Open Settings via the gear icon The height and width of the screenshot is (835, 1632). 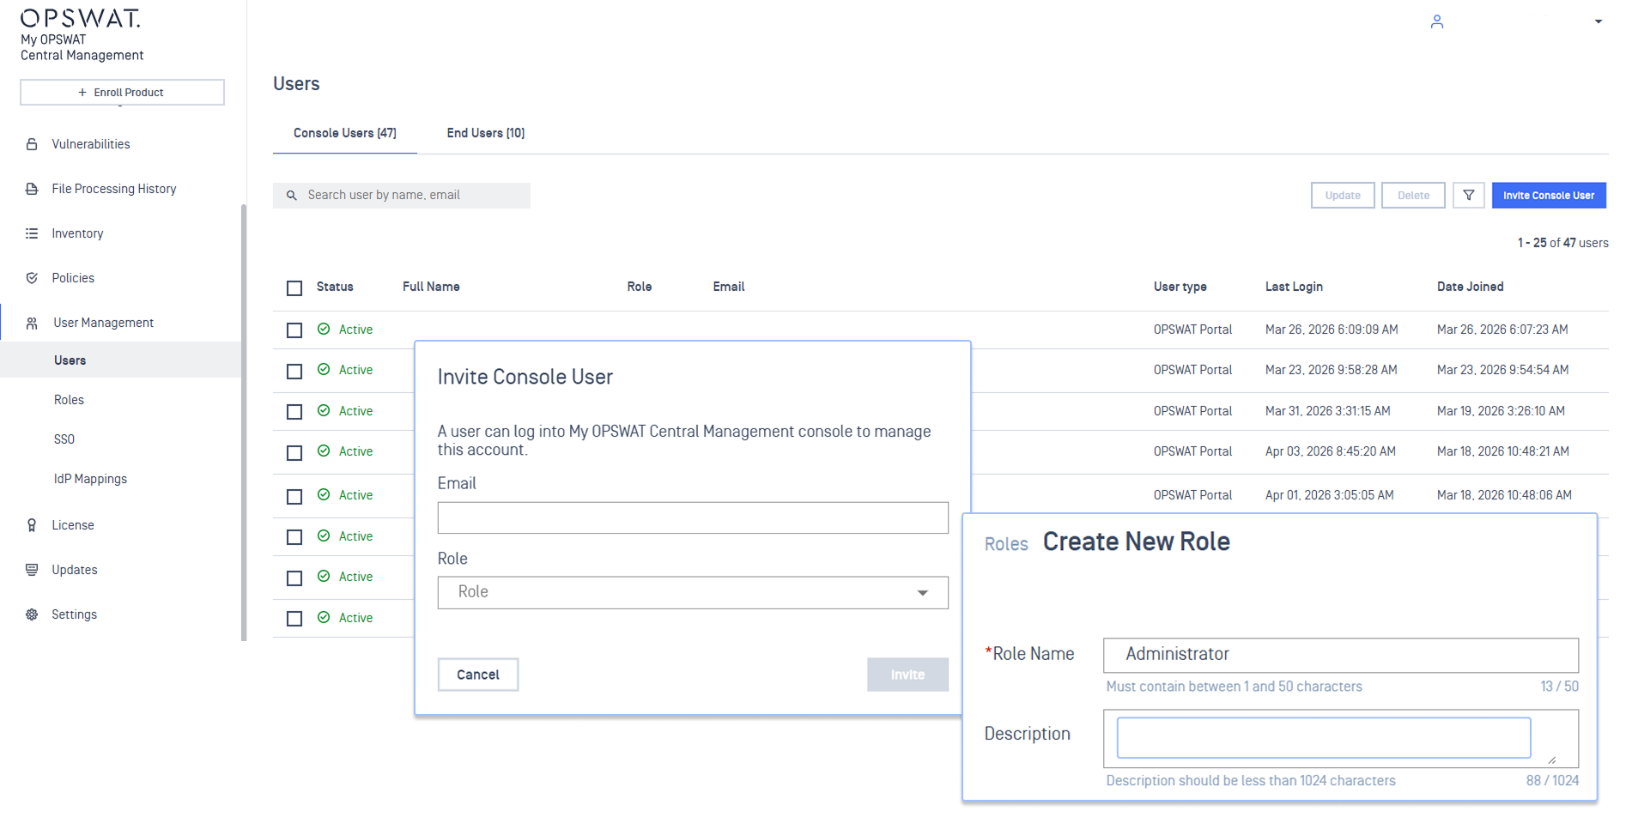(x=32, y=614)
